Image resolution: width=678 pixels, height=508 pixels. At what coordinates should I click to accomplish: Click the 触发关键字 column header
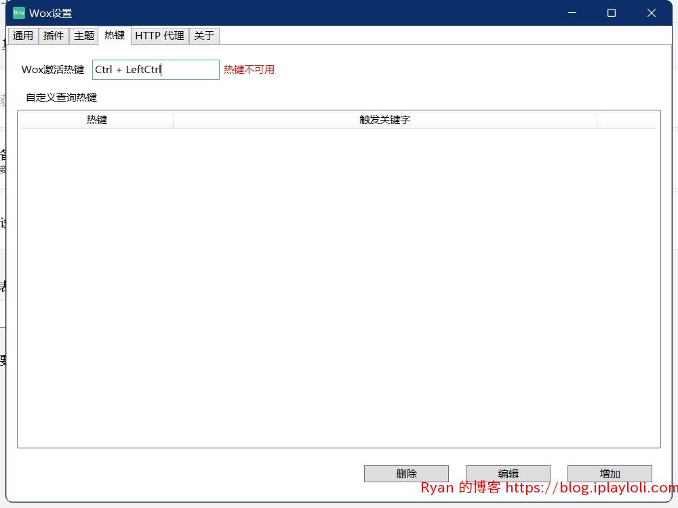(385, 120)
